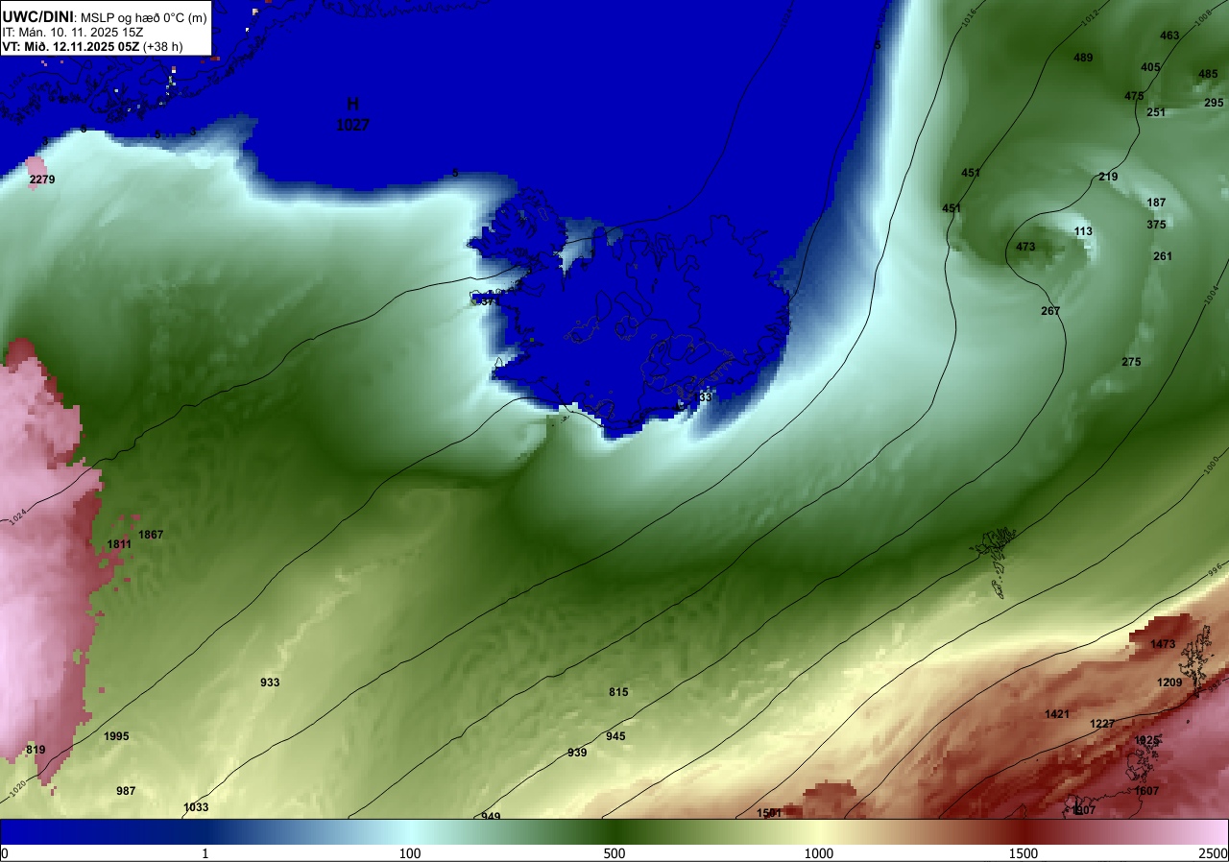This screenshot has height=862, width=1229.
Task: Click the 267 height value
Action: pyautogui.click(x=1050, y=311)
